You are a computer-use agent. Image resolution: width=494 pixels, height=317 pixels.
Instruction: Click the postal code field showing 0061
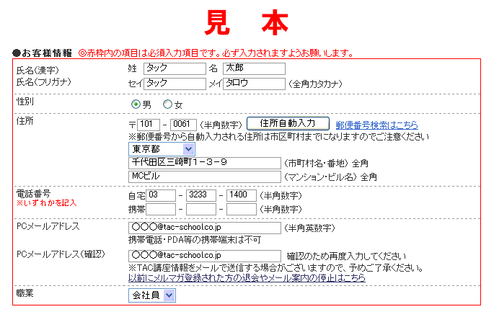point(183,125)
